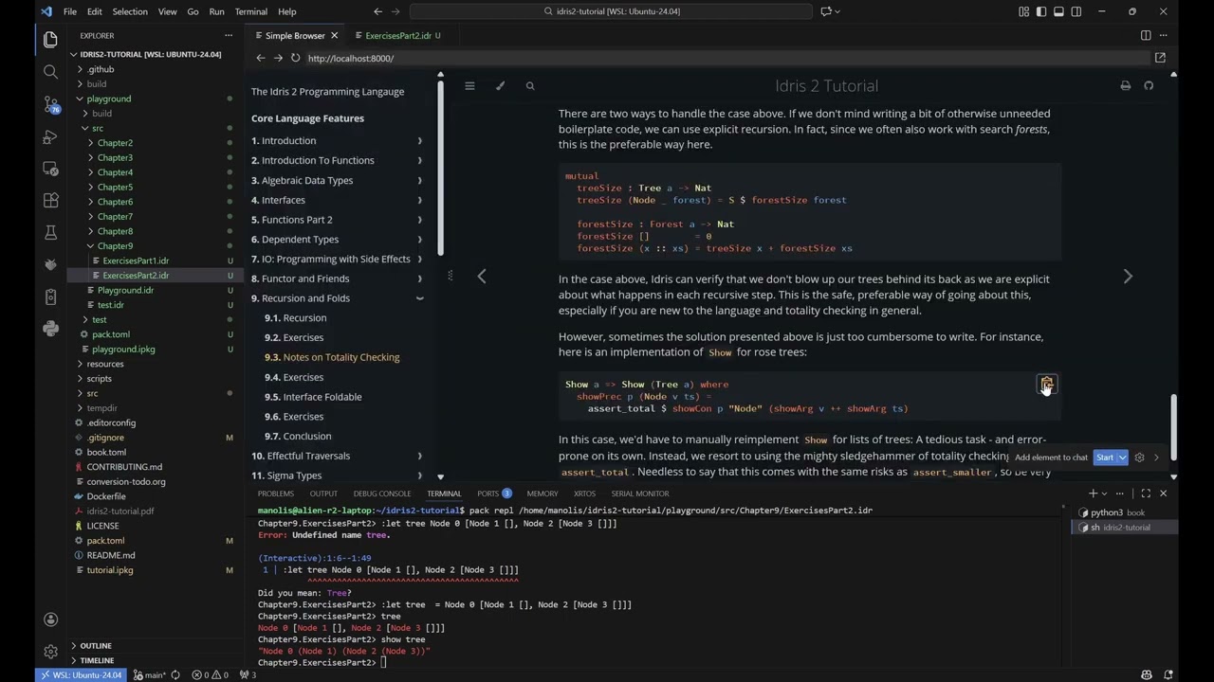Screen dimensions: 1214x682
Task: Expand the Introduction chapter arrow
Action: coord(419,140)
